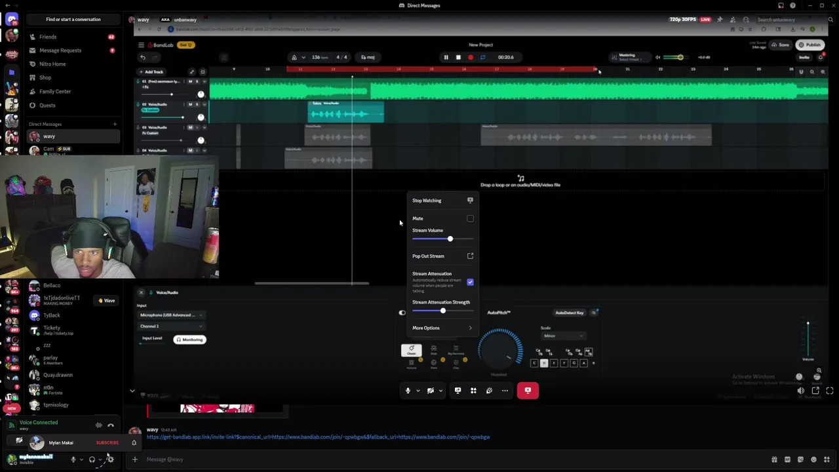Select Pop Out Stream
This screenshot has height=472, width=839.
441,256
